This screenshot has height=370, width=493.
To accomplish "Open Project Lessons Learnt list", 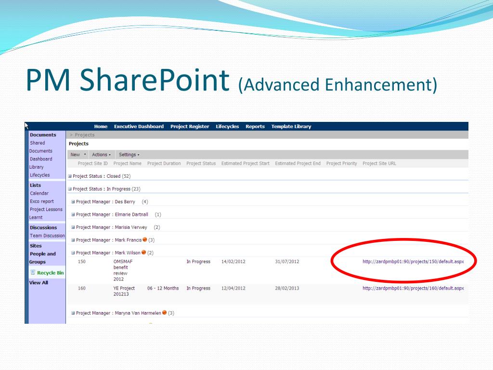I will tap(46, 213).
